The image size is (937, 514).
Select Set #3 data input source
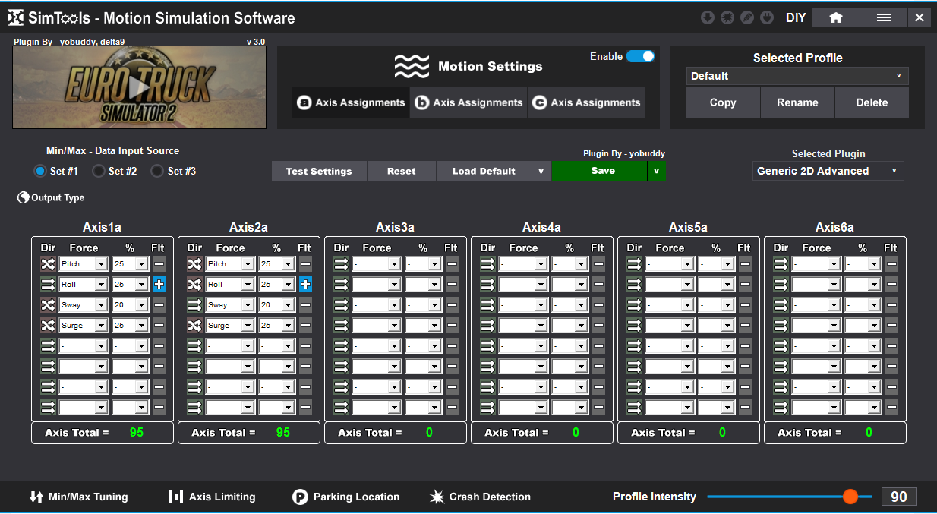[x=157, y=171]
